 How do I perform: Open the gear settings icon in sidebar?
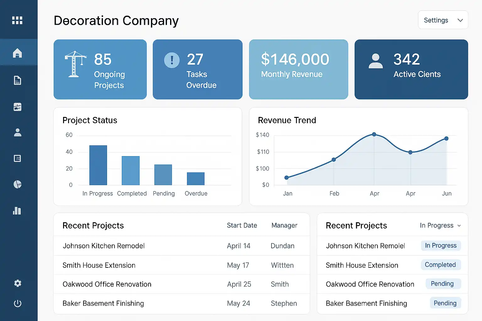tap(18, 283)
